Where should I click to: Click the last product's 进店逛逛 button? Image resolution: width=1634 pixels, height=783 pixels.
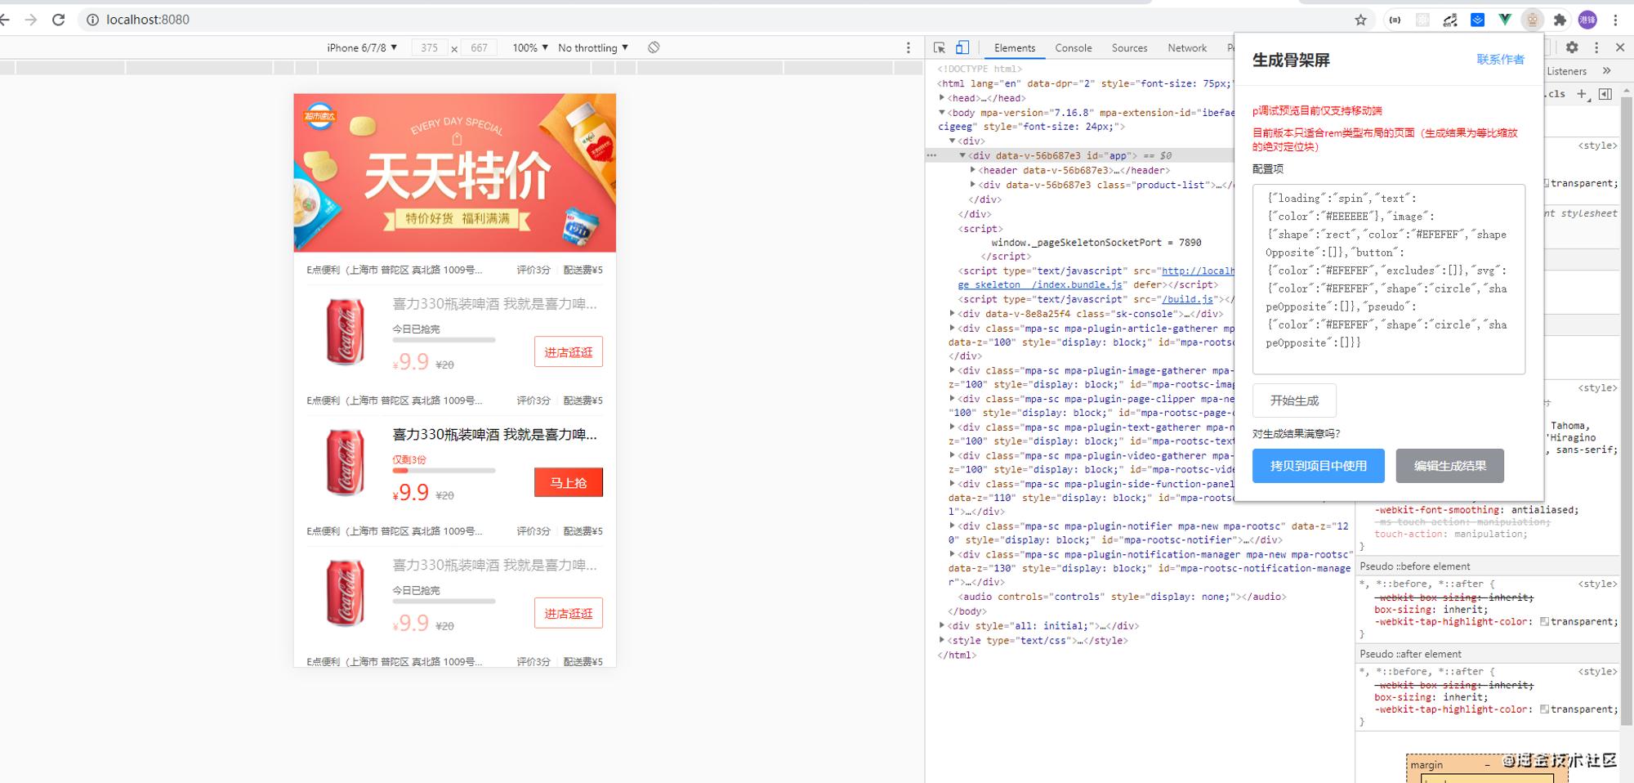pos(569,613)
